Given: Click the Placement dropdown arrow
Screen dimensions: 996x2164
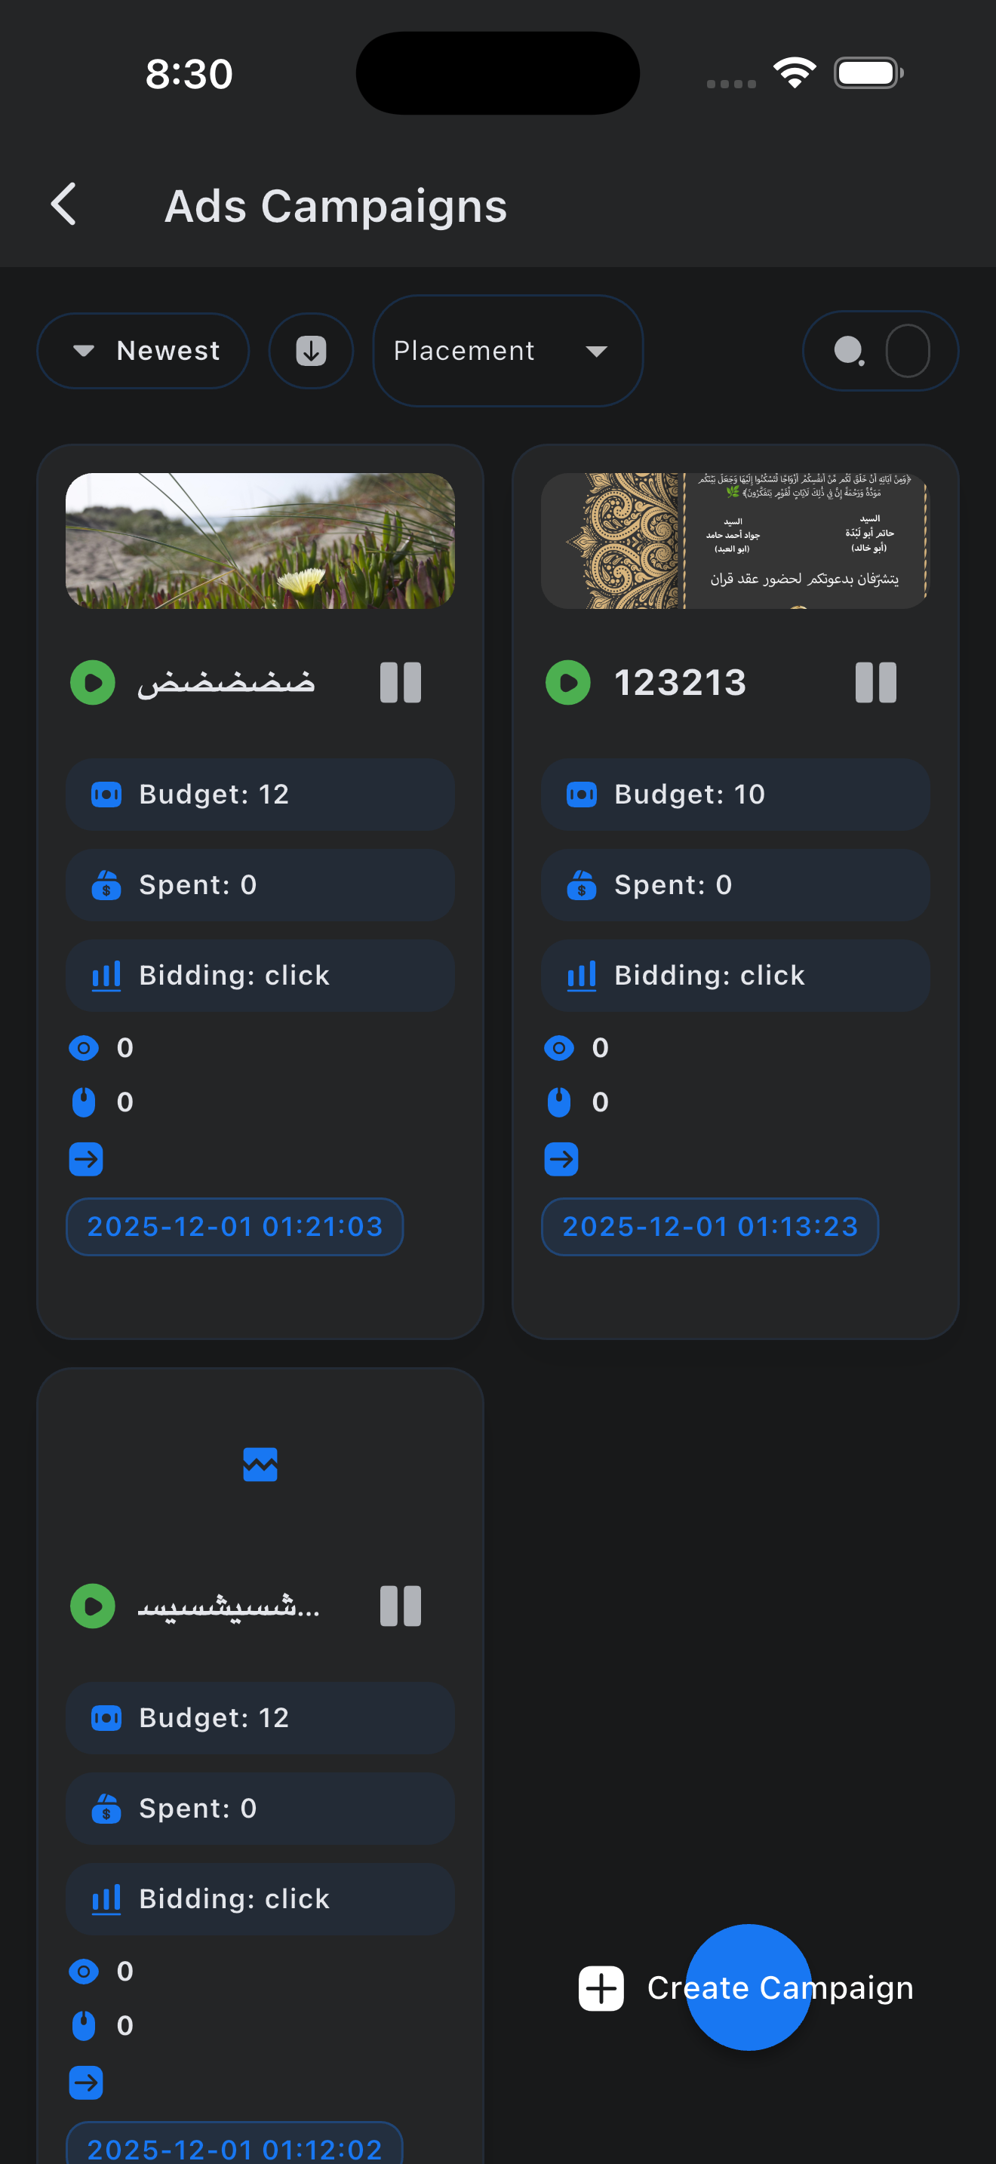Looking at the screenshot, I should pyautogui.click(x=596, y=351).
